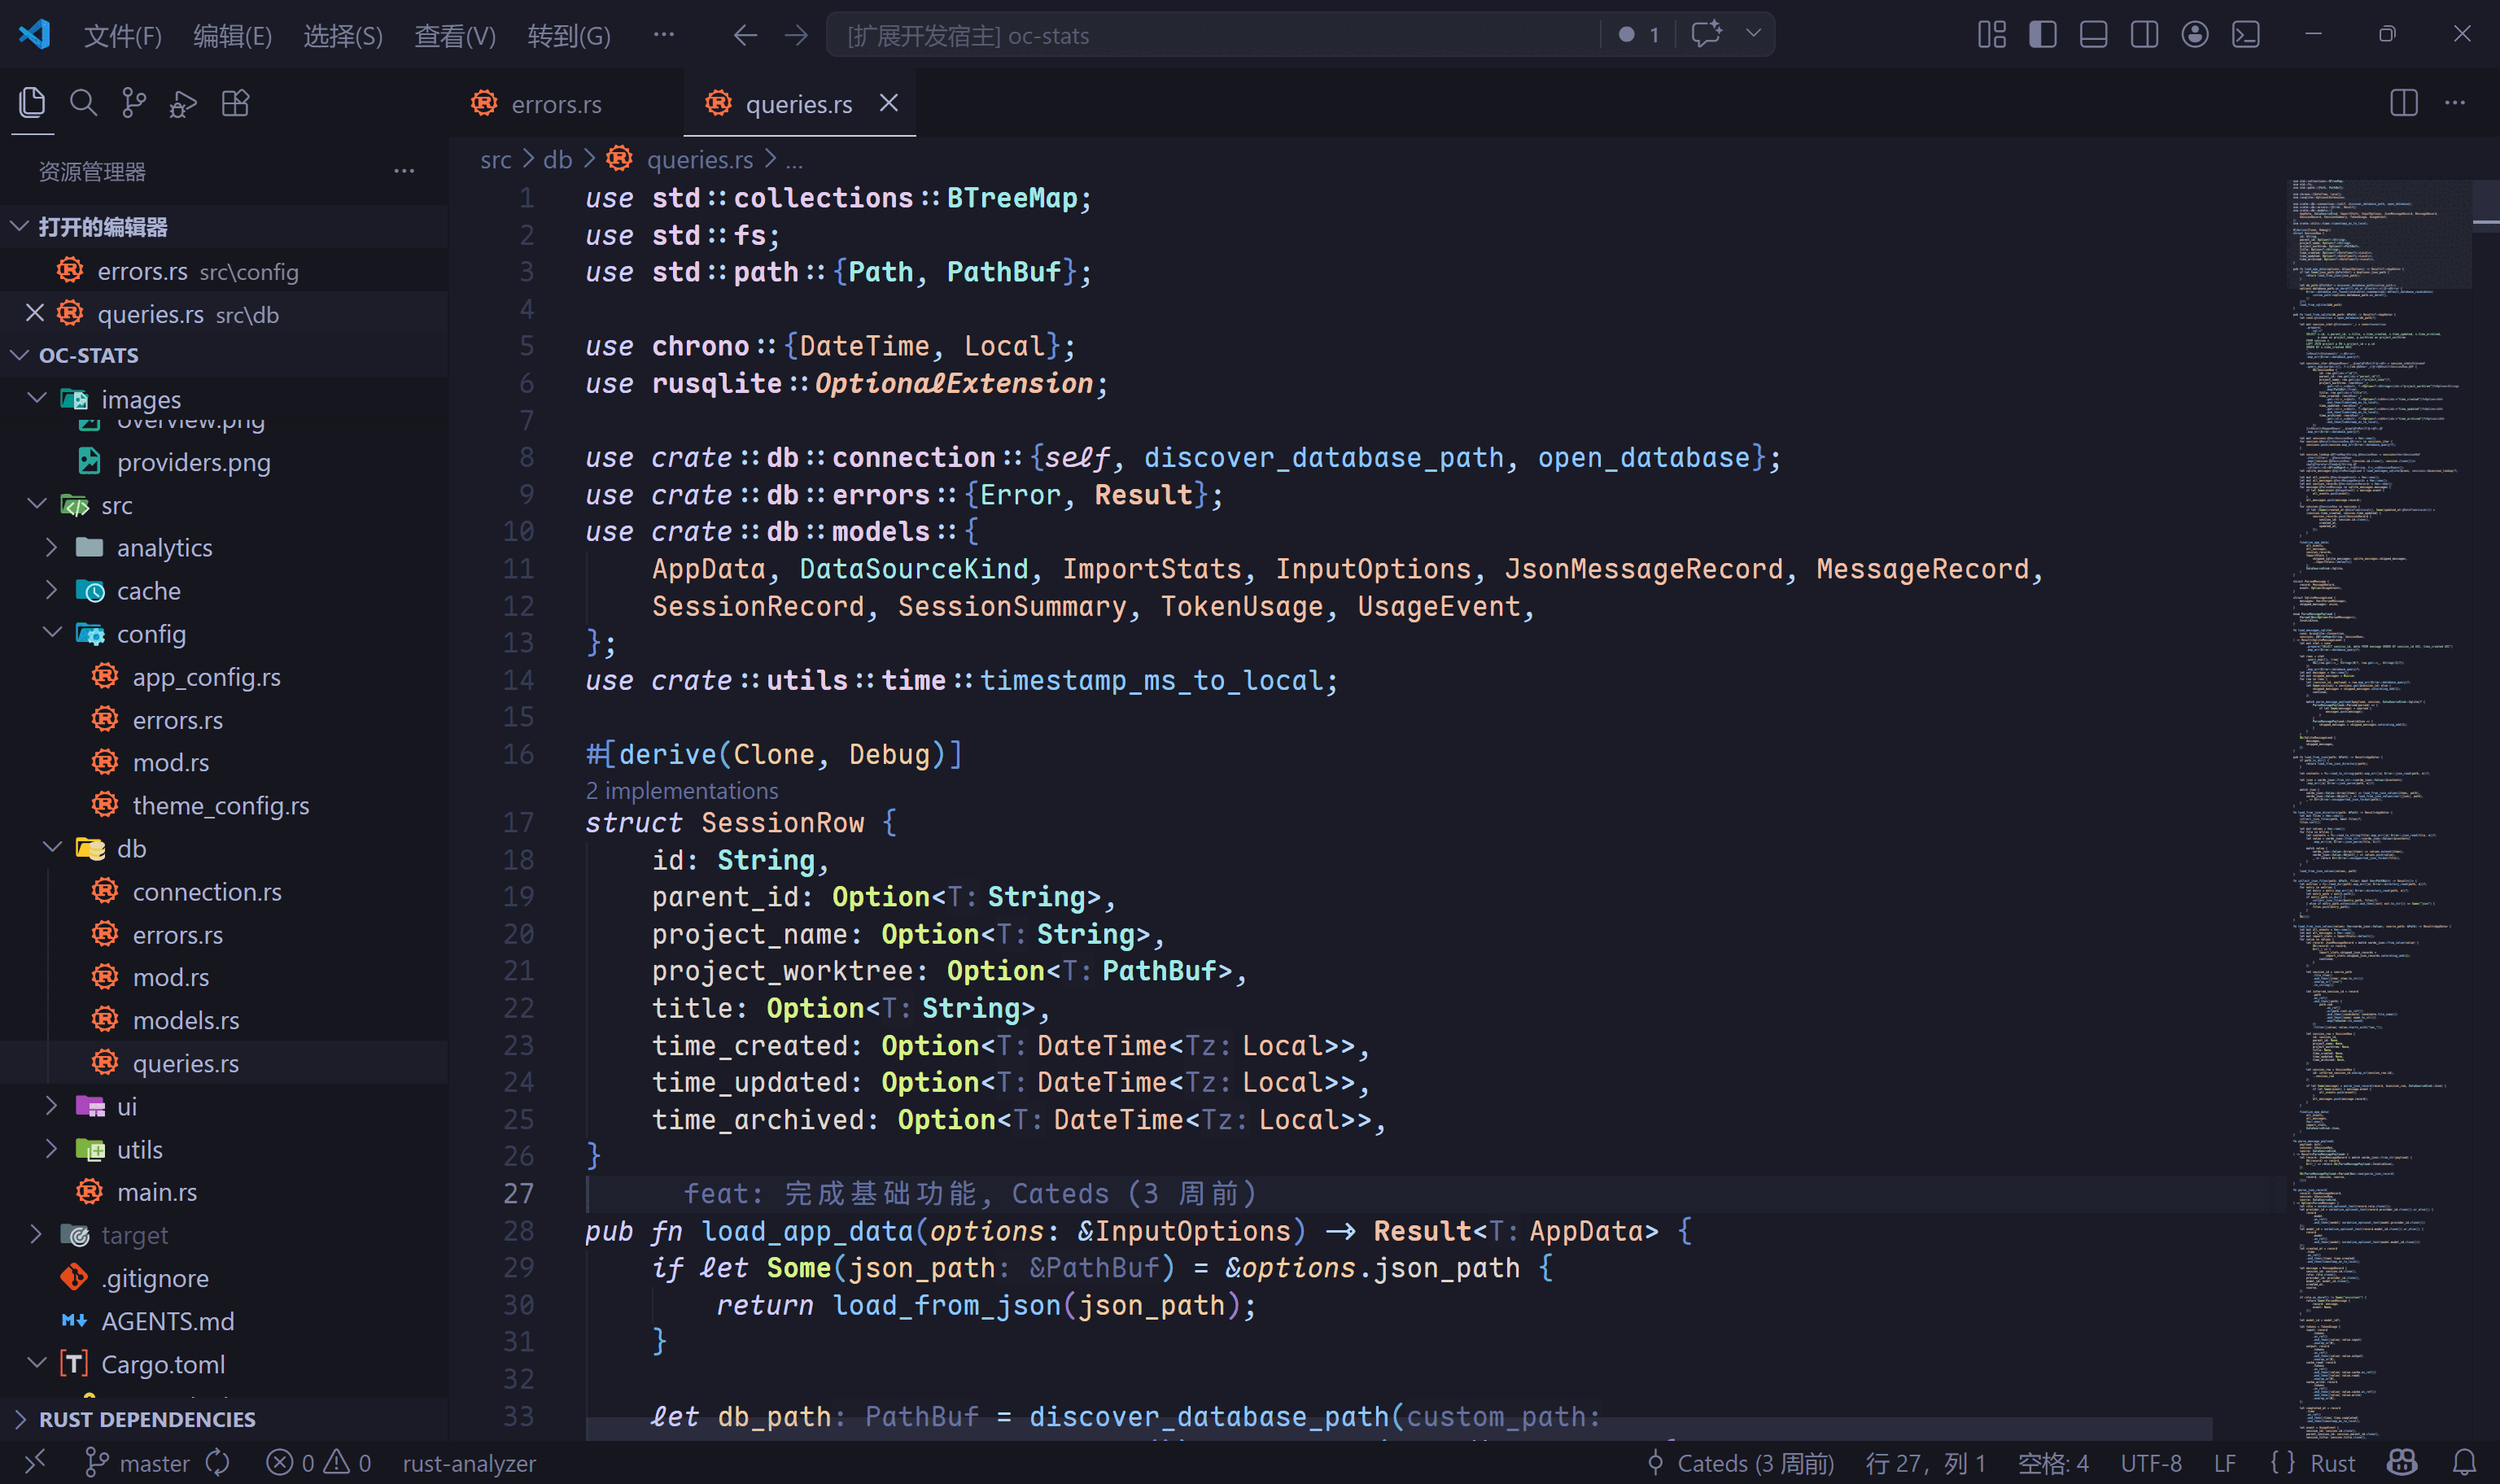The height and width of the screenshot is (1484, 2500).
Task: Open the remote window icon in status bar
Action: (35, 1463)
